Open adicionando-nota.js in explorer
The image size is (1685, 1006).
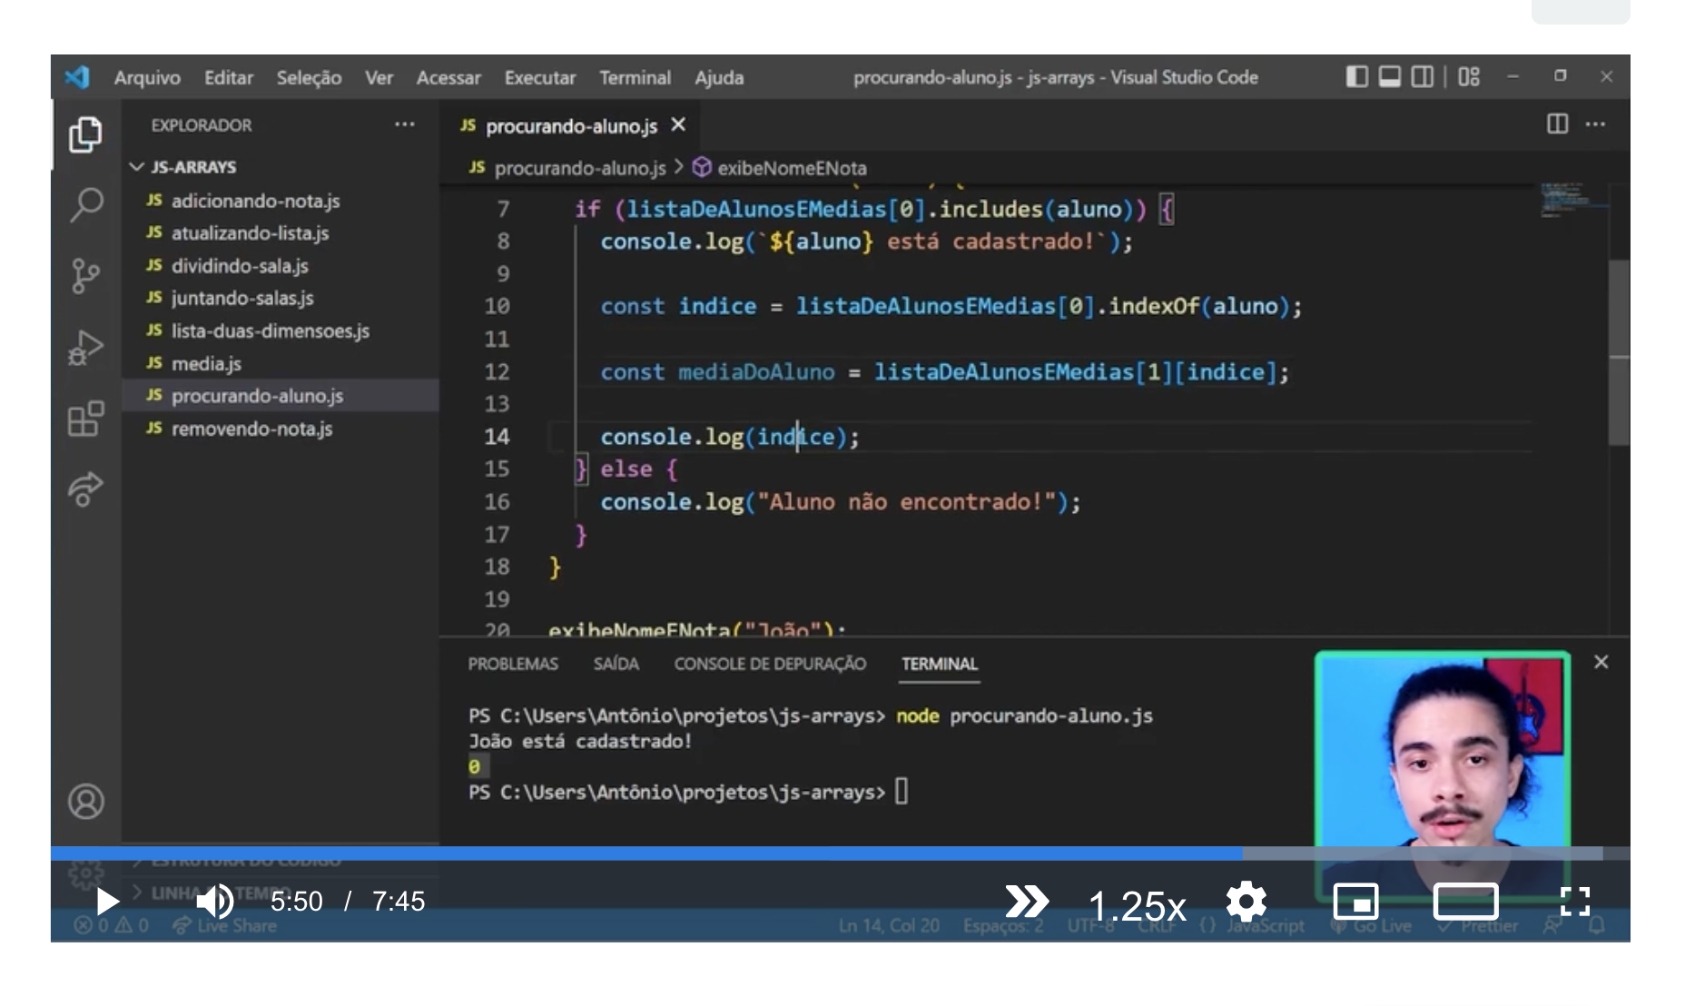pos(281,201)
